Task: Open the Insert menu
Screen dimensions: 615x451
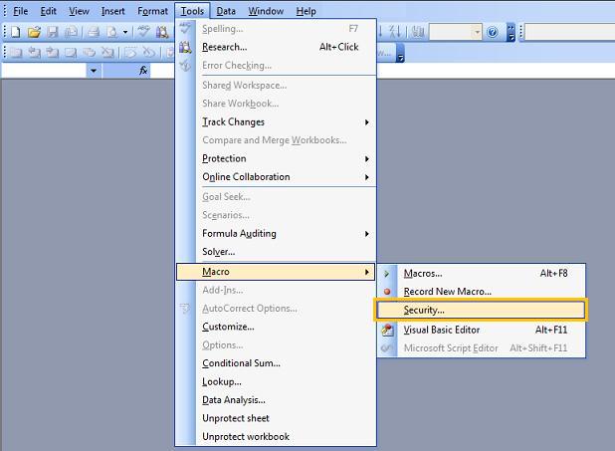Action: [113, 11]
